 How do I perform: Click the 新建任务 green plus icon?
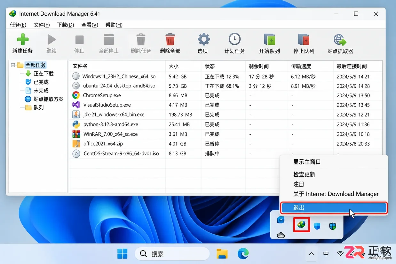(x=22, y=39)
